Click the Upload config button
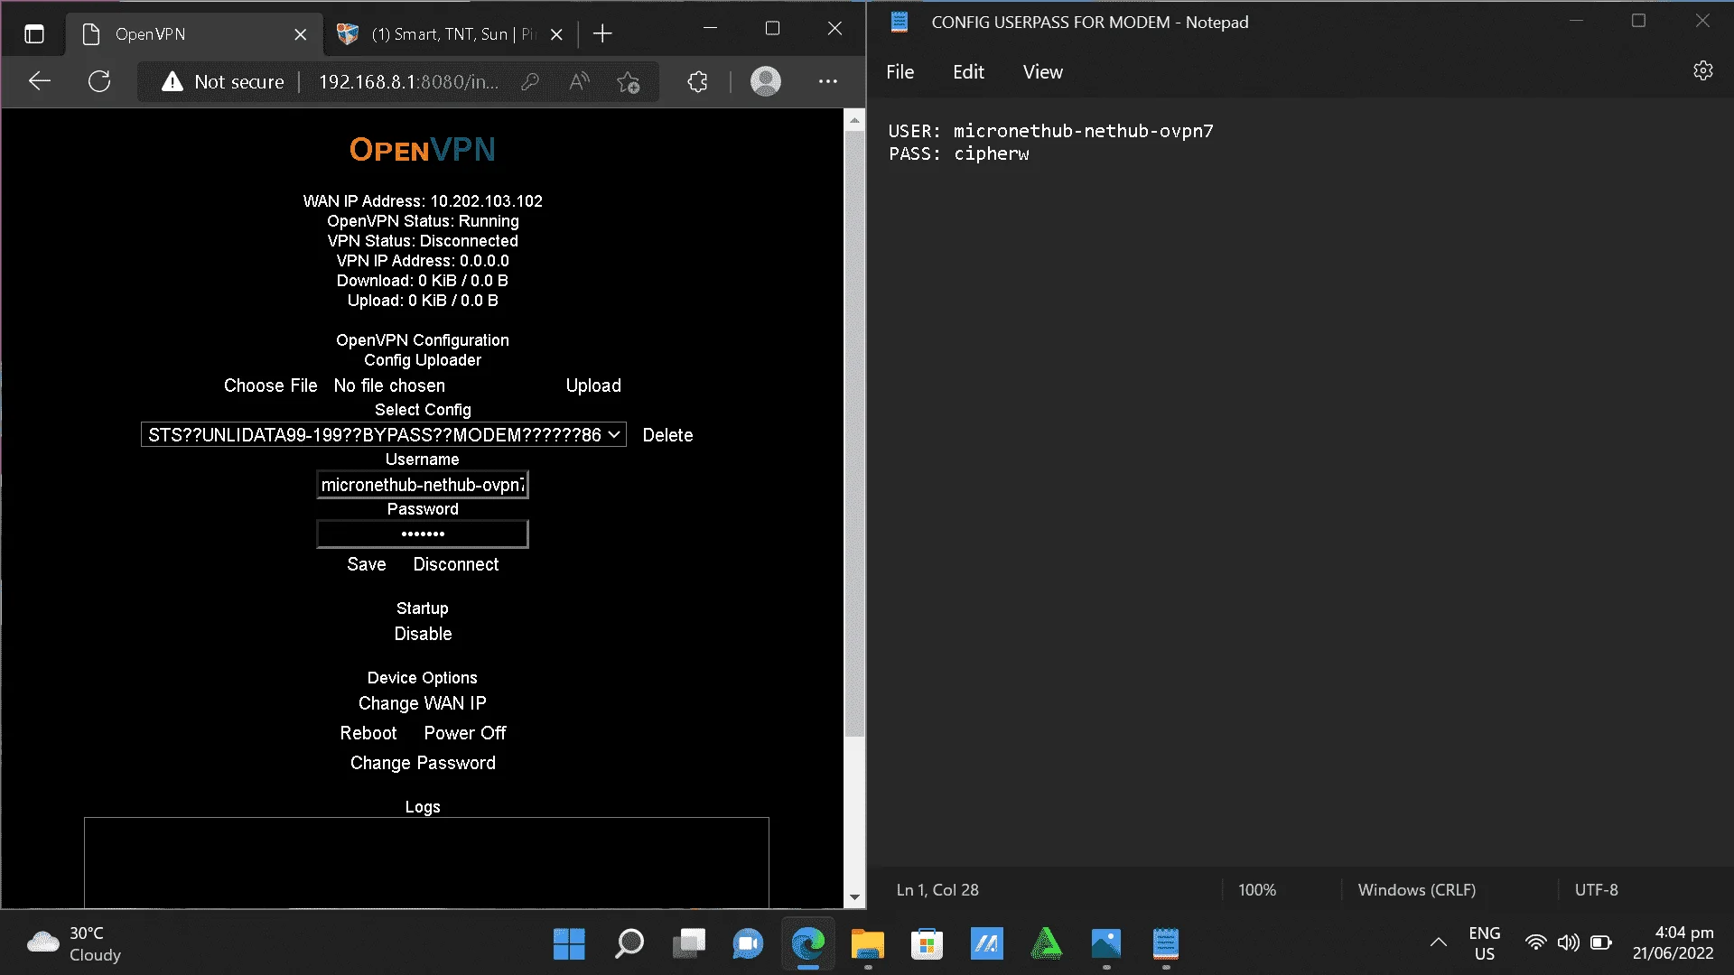 593,385
